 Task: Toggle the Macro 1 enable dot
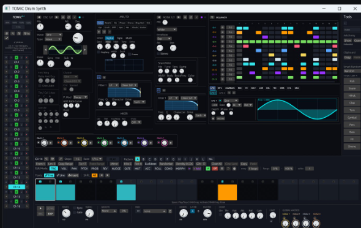coord(39,143)
